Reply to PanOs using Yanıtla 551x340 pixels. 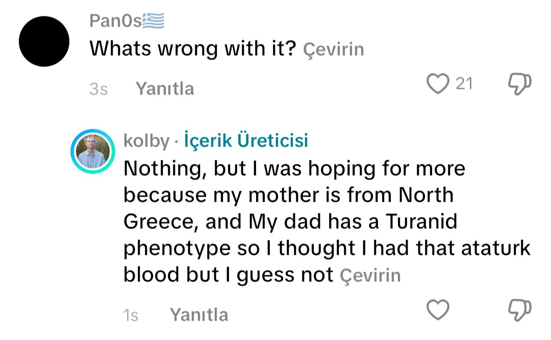tap(165, 89)
